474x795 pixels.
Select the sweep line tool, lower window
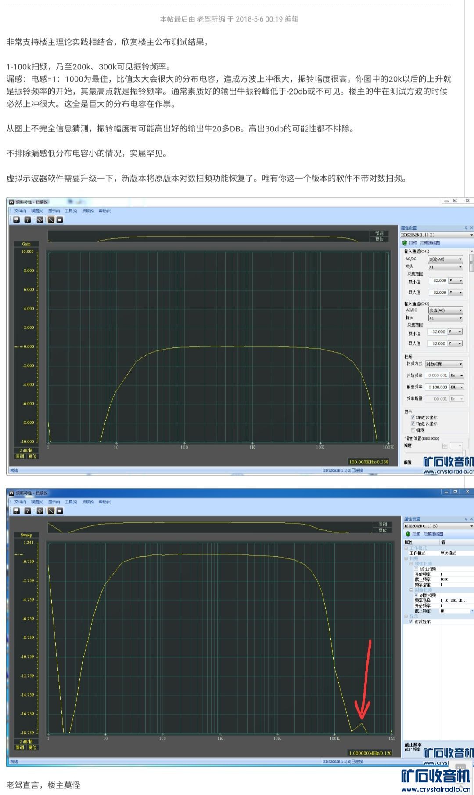click(x=51, y=511)
